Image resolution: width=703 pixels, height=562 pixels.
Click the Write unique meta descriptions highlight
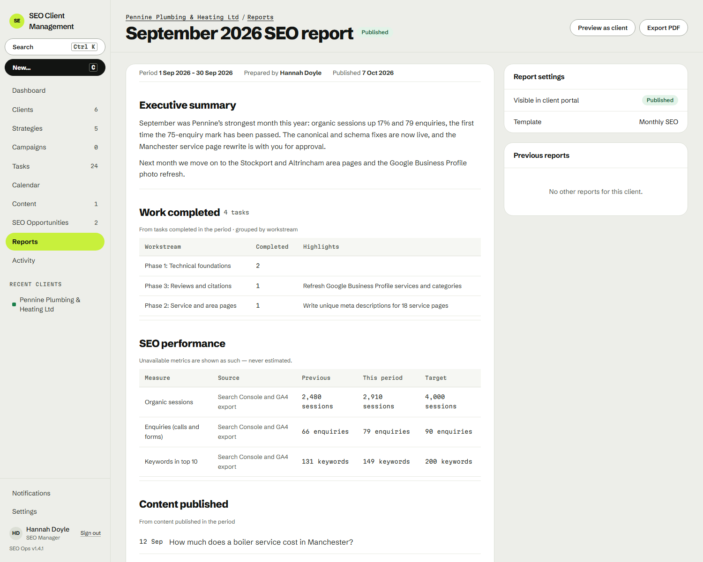pos(375,306)
